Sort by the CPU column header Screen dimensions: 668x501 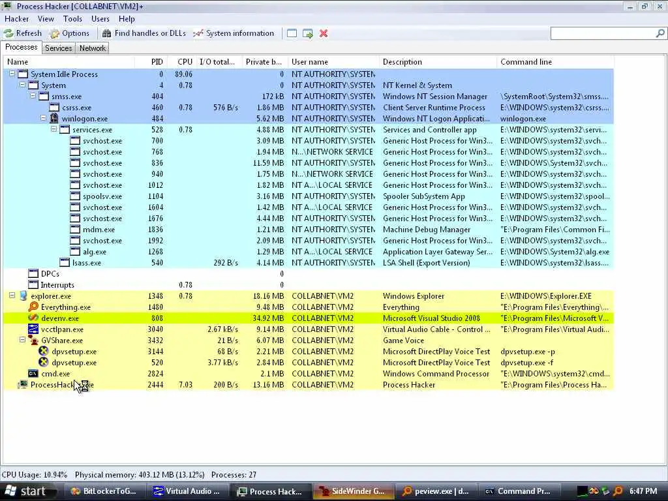click(x=182, y=62)
